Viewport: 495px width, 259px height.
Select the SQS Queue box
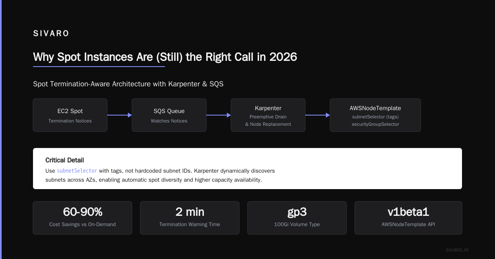[x=169, y=115]
